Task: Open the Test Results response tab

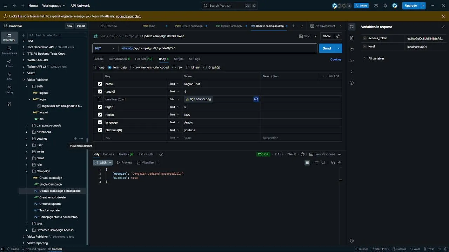Action: click(x=145, y=154)
